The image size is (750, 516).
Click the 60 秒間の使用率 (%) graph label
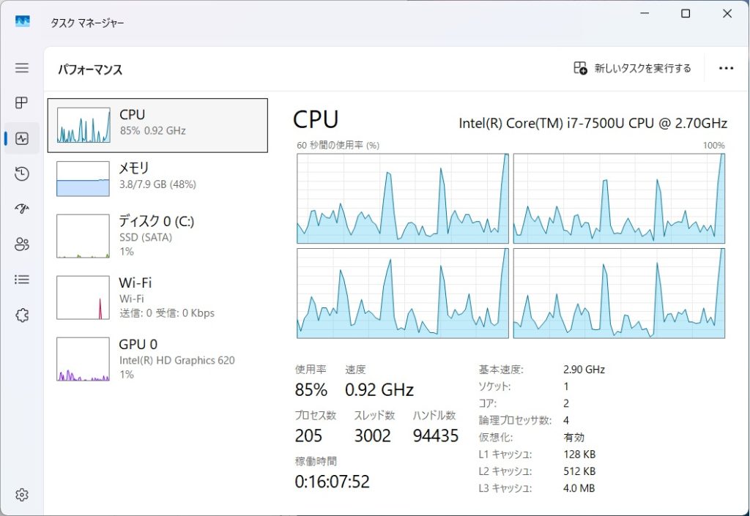338,145
